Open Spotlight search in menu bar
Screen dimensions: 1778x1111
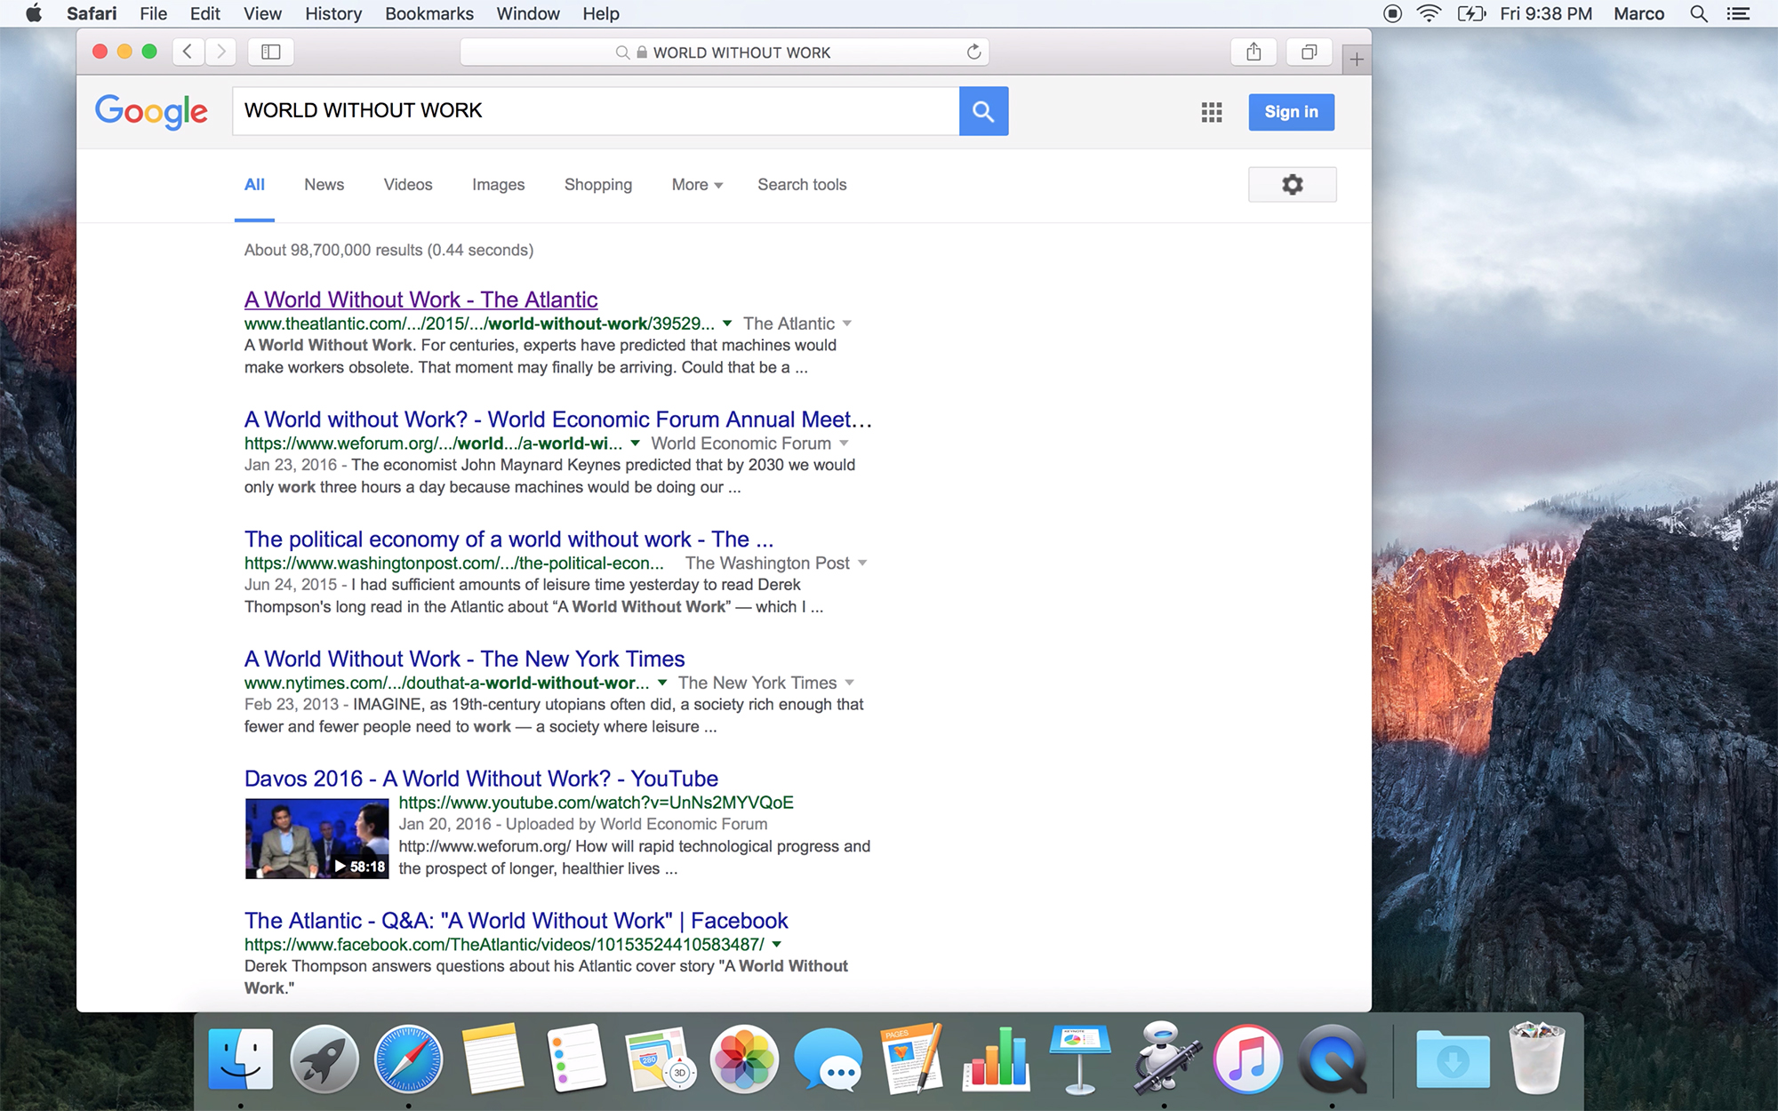pos(1698,13)
